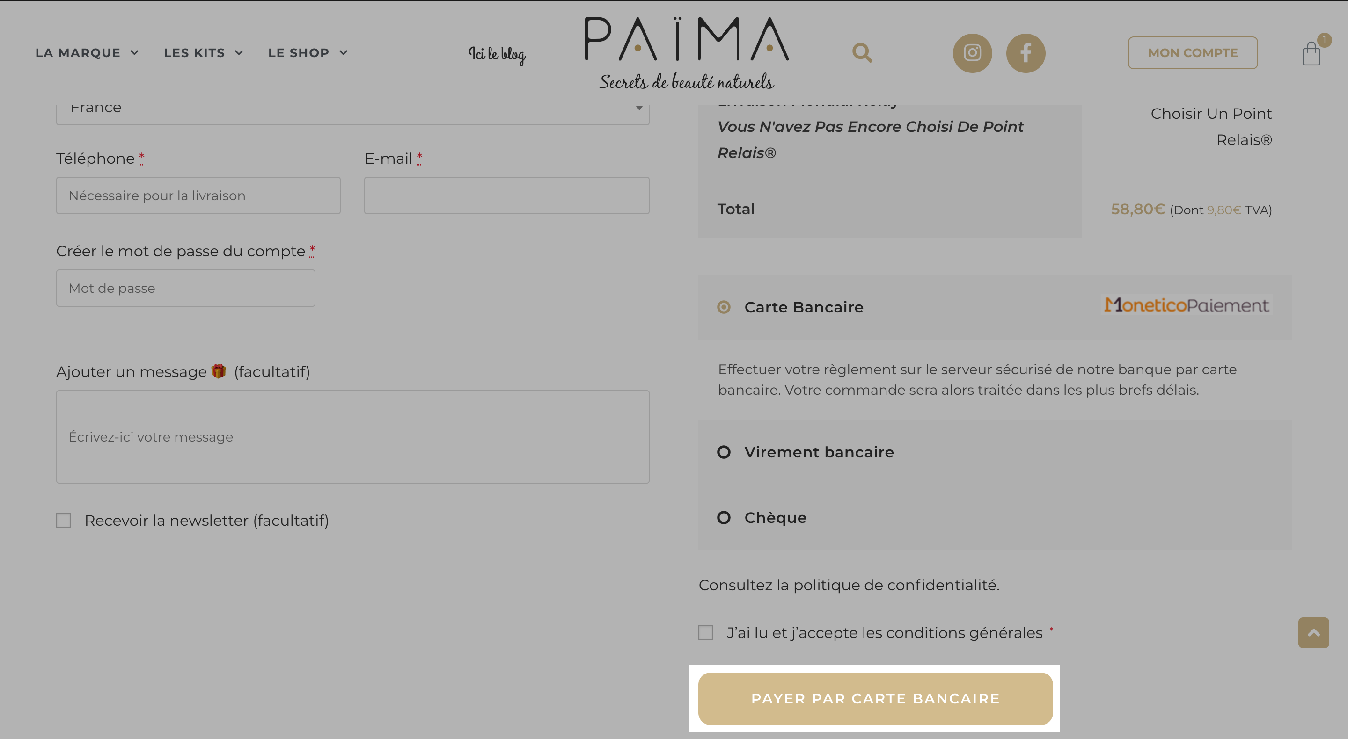Viewport: 1348px width, 739px height.
Task: Focus the Téléphone input field
Action: pos(198,196)
